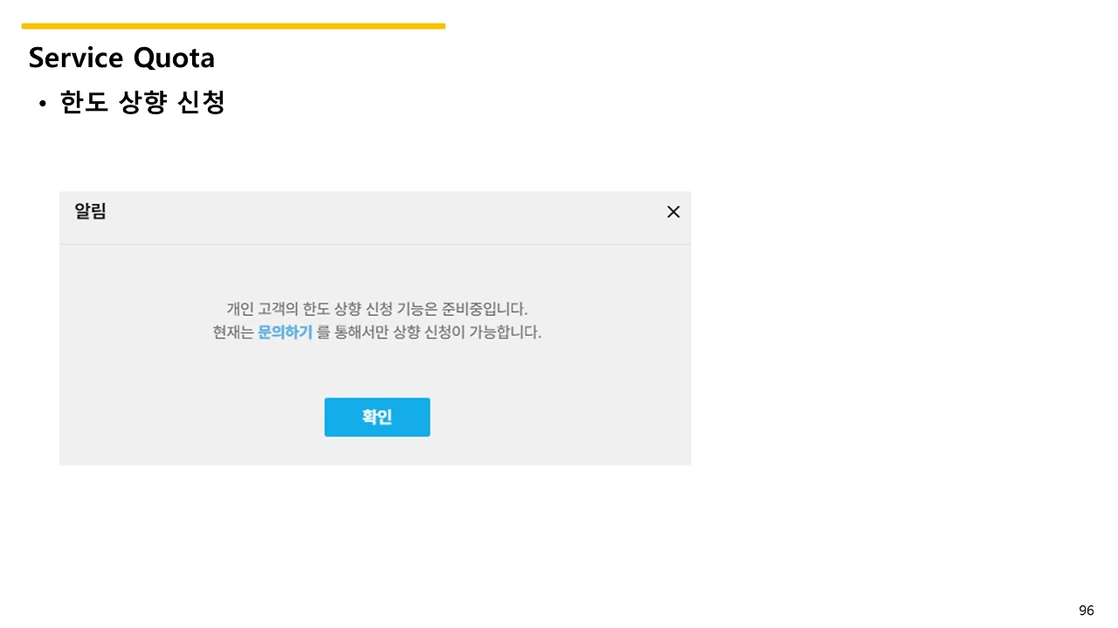
Task: Click the divider line below the 알림 header
Action: point(375,244)
